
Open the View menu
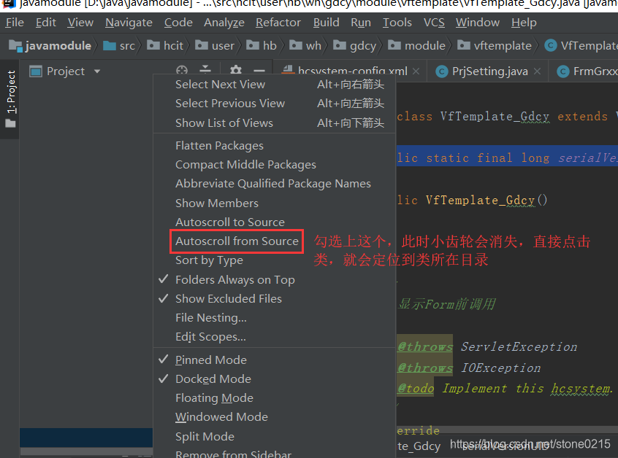[80, 23]
